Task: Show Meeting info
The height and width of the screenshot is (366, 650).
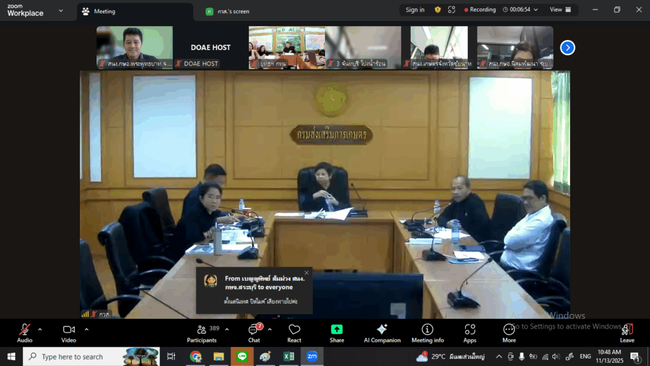Action: [x=427, y=330]
